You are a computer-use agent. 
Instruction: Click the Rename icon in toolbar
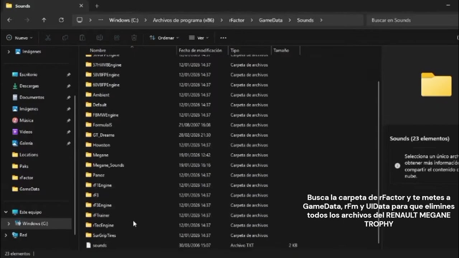click(x=100, y=38)
